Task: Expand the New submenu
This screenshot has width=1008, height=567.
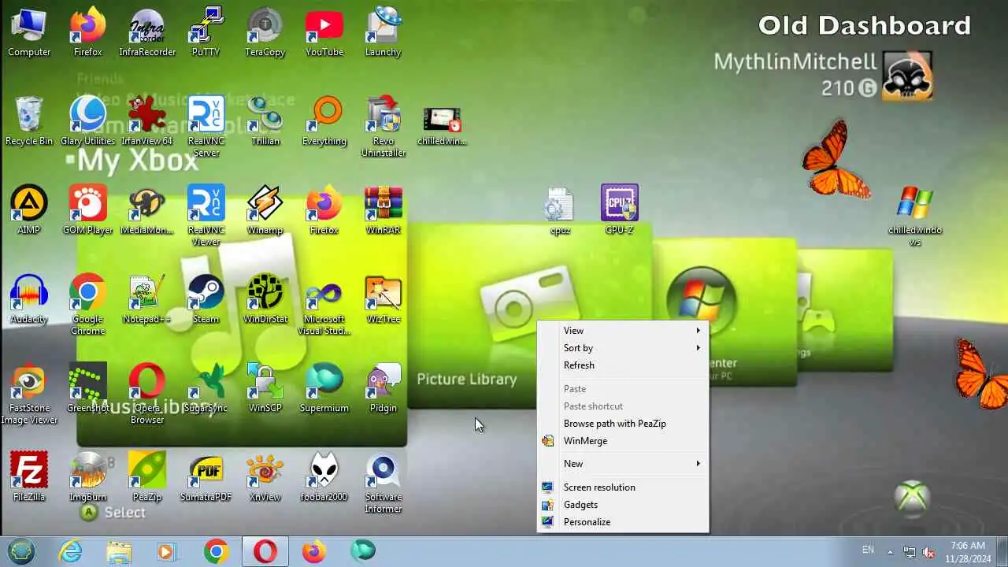Action: click(623, 464)
